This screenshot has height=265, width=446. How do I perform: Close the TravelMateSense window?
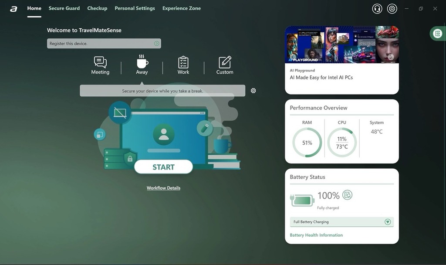(x=435, y=9)
